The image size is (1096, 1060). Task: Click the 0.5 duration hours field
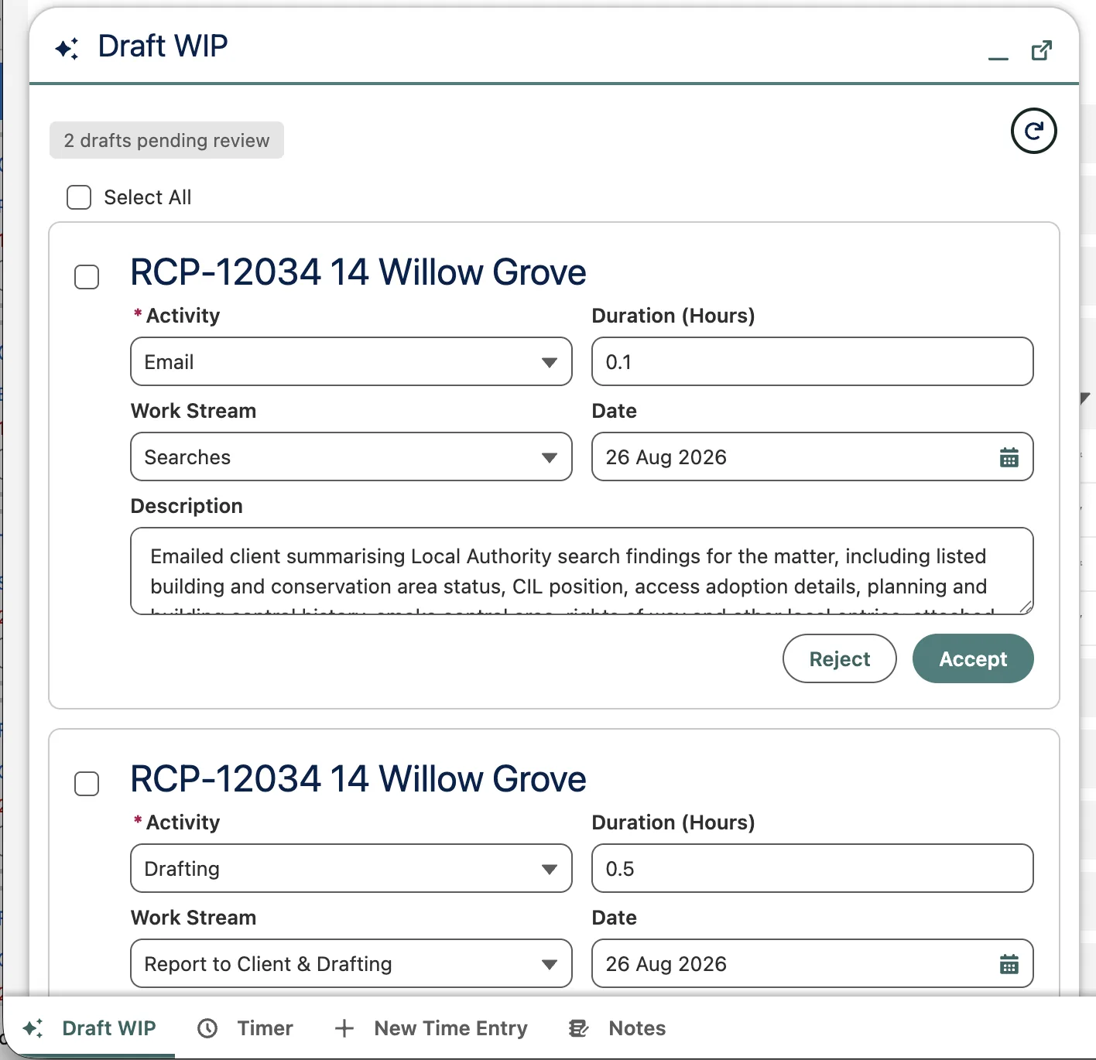[x=813, y=868]
